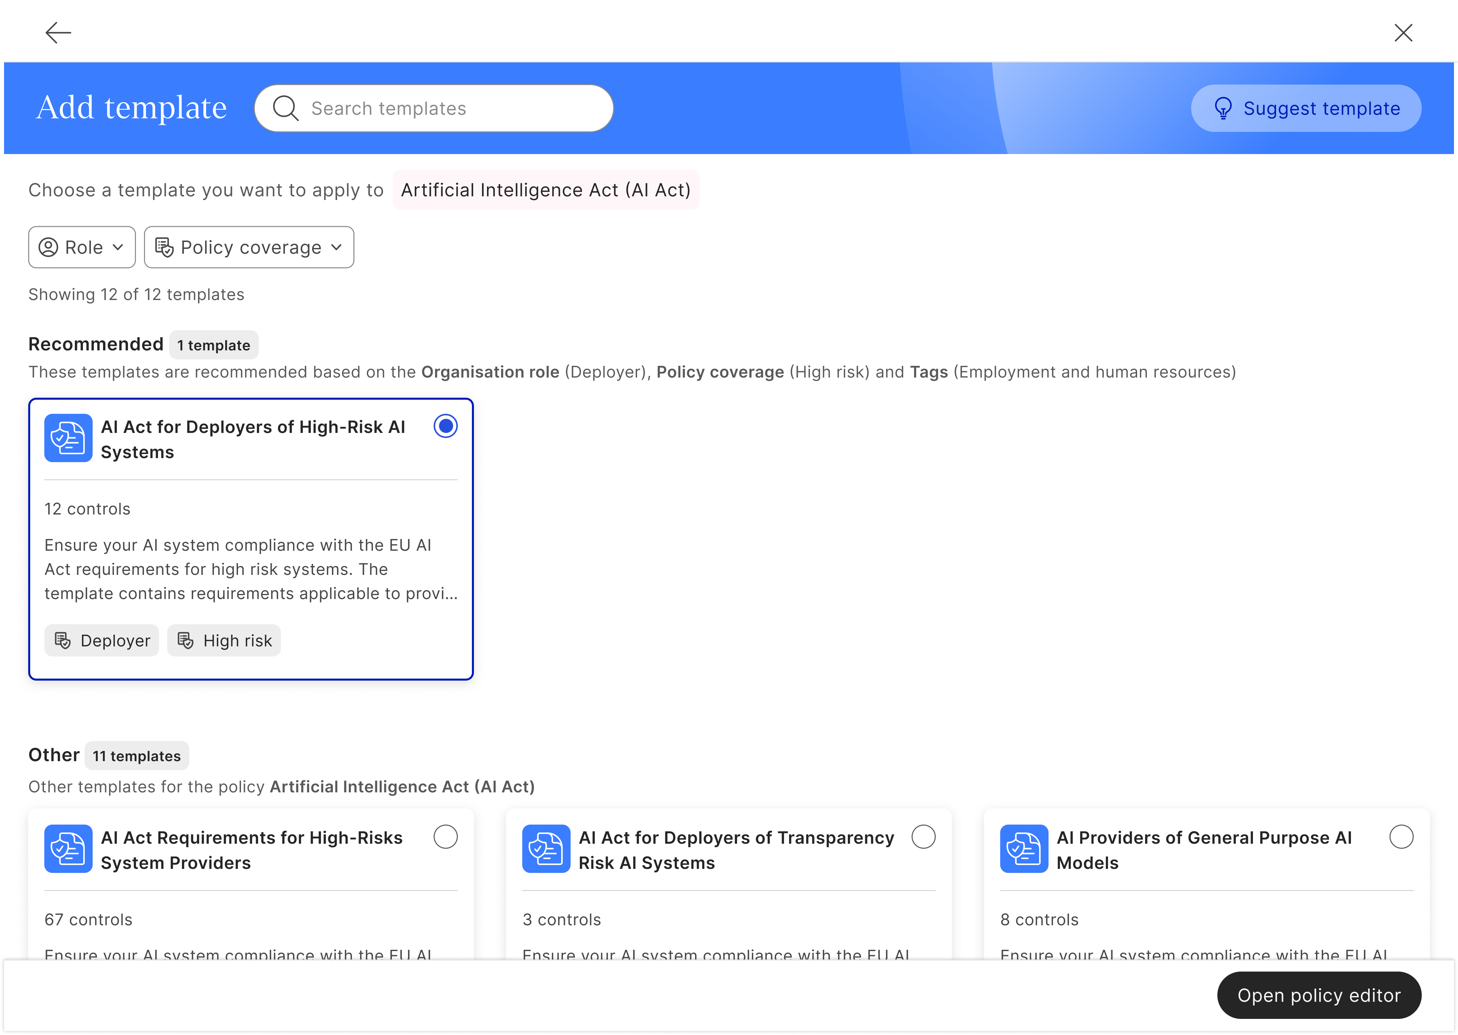Click the High risk tag icon
The width and height of the screenshot is (1458, 1035).
tap(185, 641)
